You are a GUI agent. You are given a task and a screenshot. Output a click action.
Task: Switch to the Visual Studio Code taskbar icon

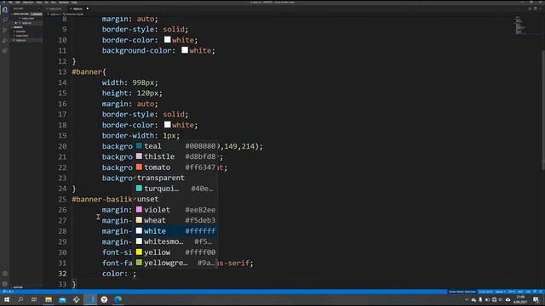point(91,300)
